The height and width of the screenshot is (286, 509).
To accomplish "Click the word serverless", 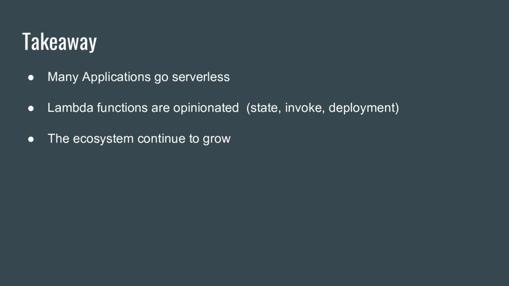I will 201,77.
